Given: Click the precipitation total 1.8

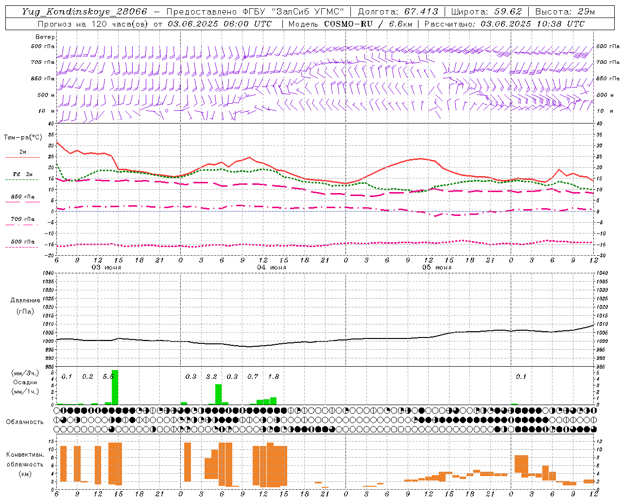Looking at the screenshot, I should coord(274,376).
